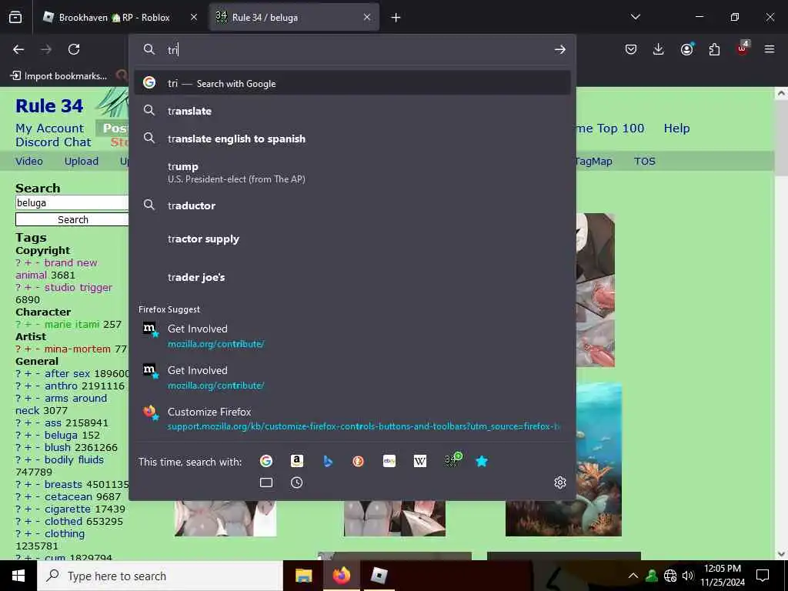Expand the list all tabs chevron
The height and width of the screenshot is (591, 788).
[x=636, y=17]
